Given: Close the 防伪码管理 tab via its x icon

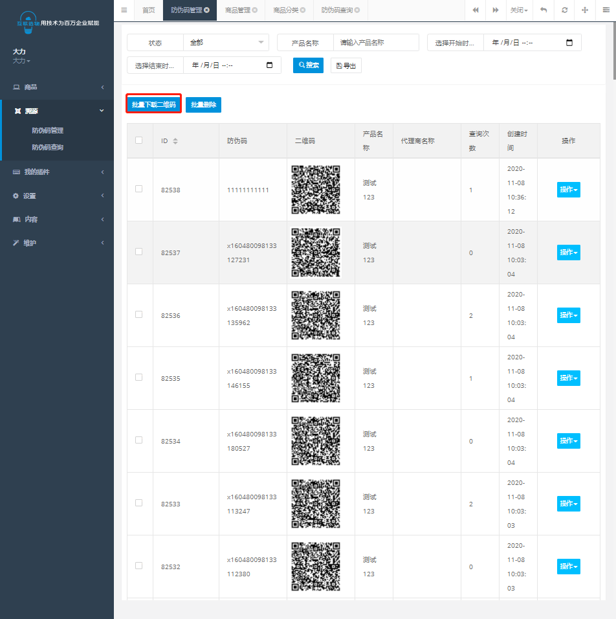Looking at the screenshot, I should click(x=207, y=10).
